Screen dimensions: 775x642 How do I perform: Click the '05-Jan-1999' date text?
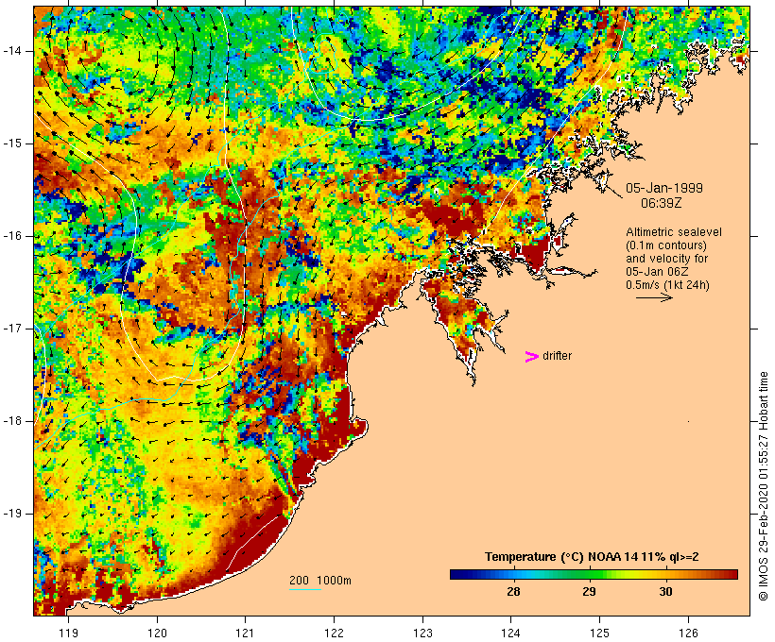[664, 188]
